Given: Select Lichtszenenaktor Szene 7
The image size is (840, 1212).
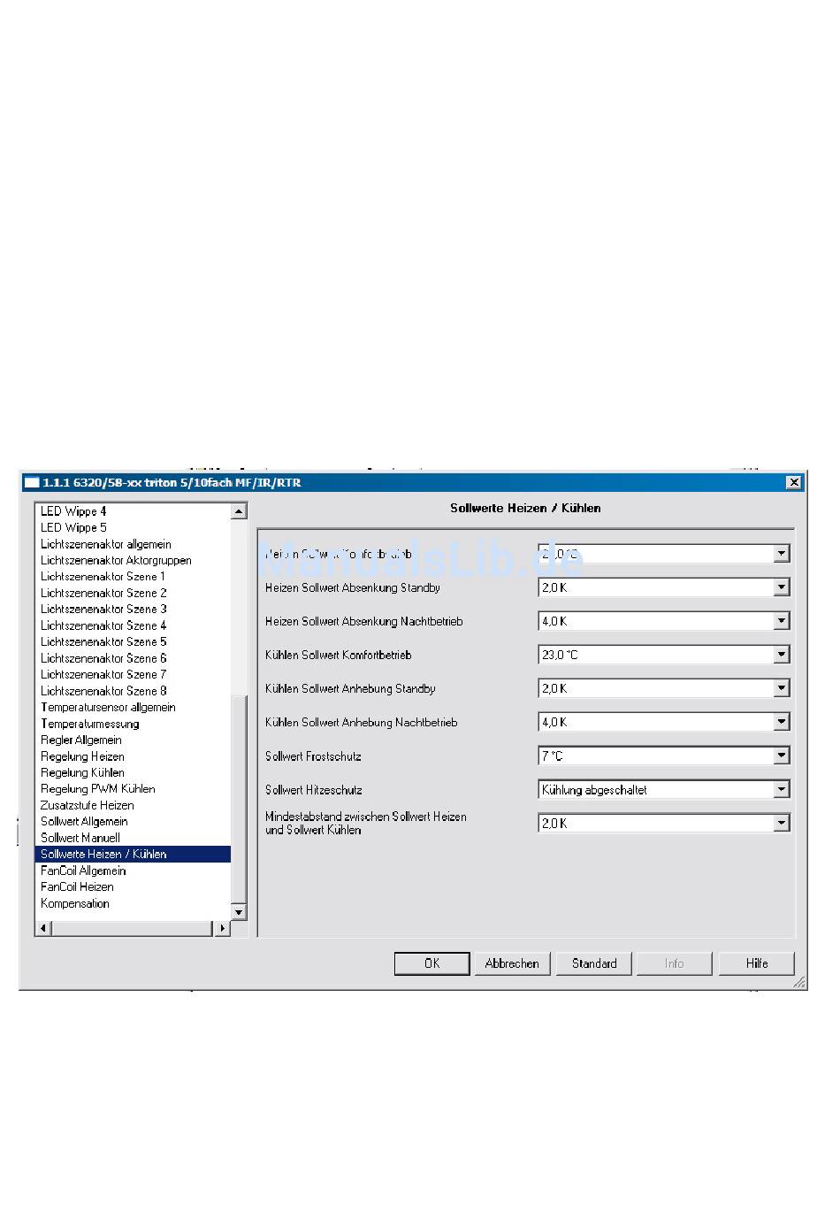Looking at the screenshot, I should click(103, 674).
